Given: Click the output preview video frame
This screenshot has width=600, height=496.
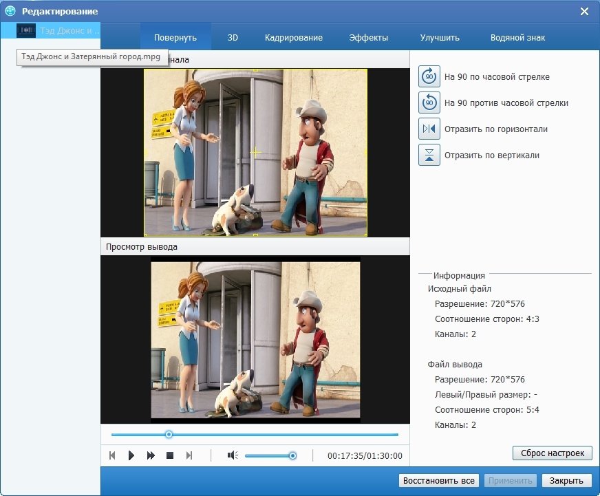Looking at the screenshot, I should click(x=255, y=340).
